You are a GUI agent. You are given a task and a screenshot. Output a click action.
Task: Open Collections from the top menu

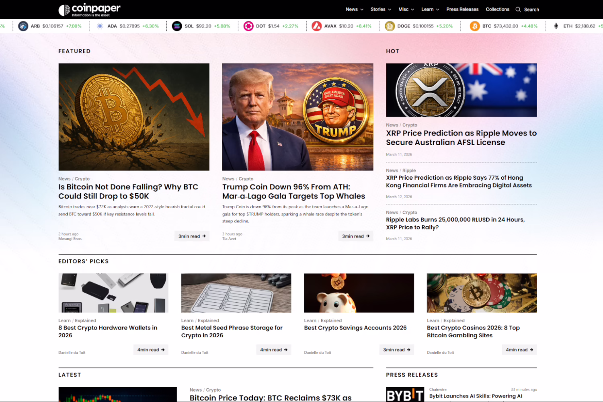pyautogui.click(x=497, y=9)
